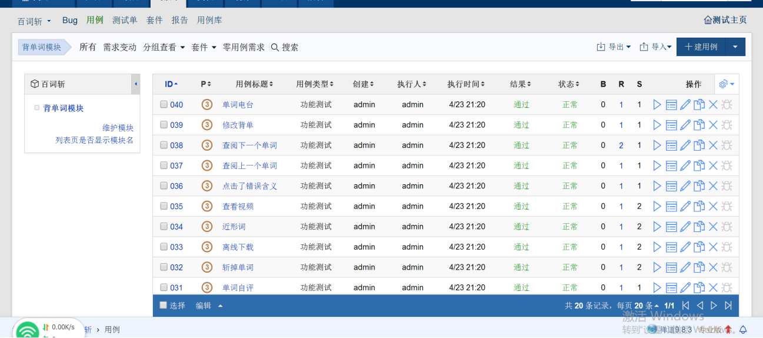
Task: Open results list for case 039
Action: pyautogui.click(x=671, y=125)
